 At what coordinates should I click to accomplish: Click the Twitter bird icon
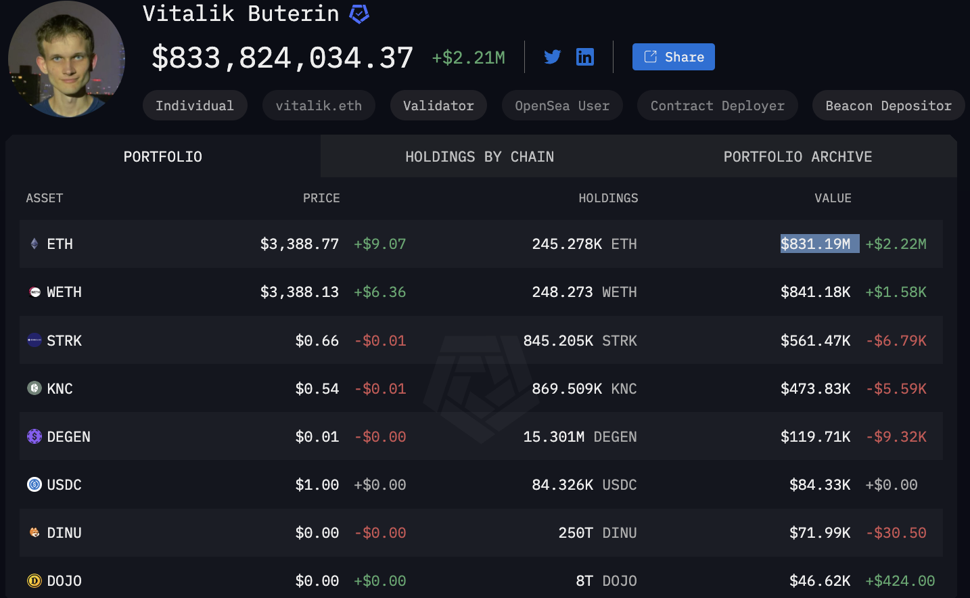coord(552,57)
